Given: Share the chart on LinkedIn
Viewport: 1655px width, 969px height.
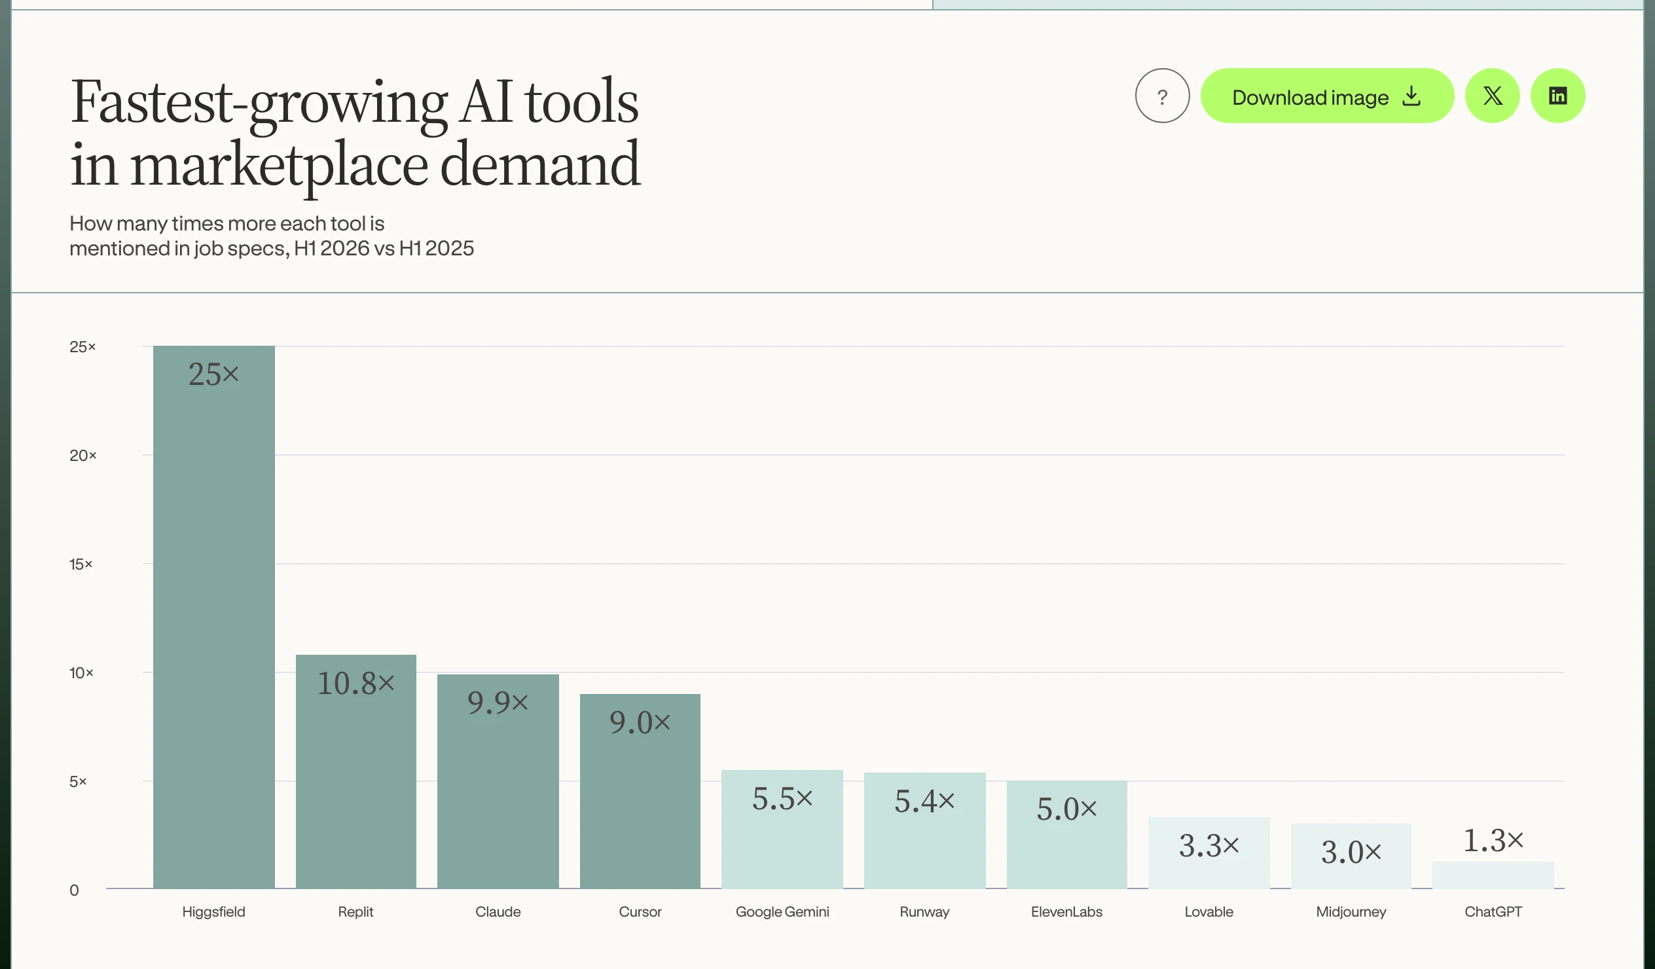Looking at the screenshot, I should pos(1557,96).
